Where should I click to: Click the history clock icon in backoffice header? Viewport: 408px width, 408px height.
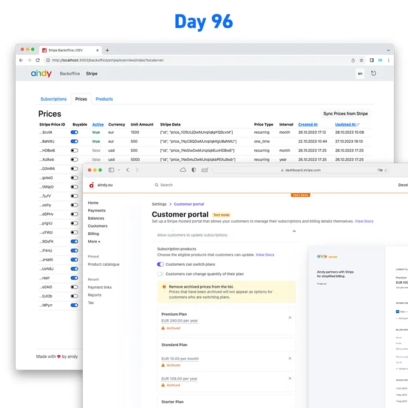(373, 73)
